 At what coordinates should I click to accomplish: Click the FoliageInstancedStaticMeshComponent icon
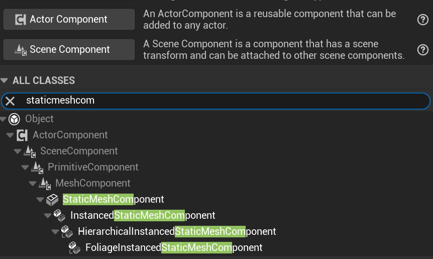75,248
